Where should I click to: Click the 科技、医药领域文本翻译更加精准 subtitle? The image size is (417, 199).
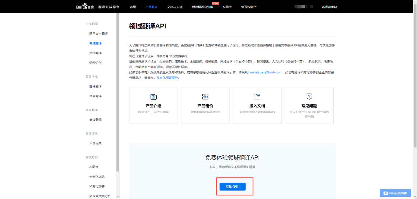[x=233, y=167]
